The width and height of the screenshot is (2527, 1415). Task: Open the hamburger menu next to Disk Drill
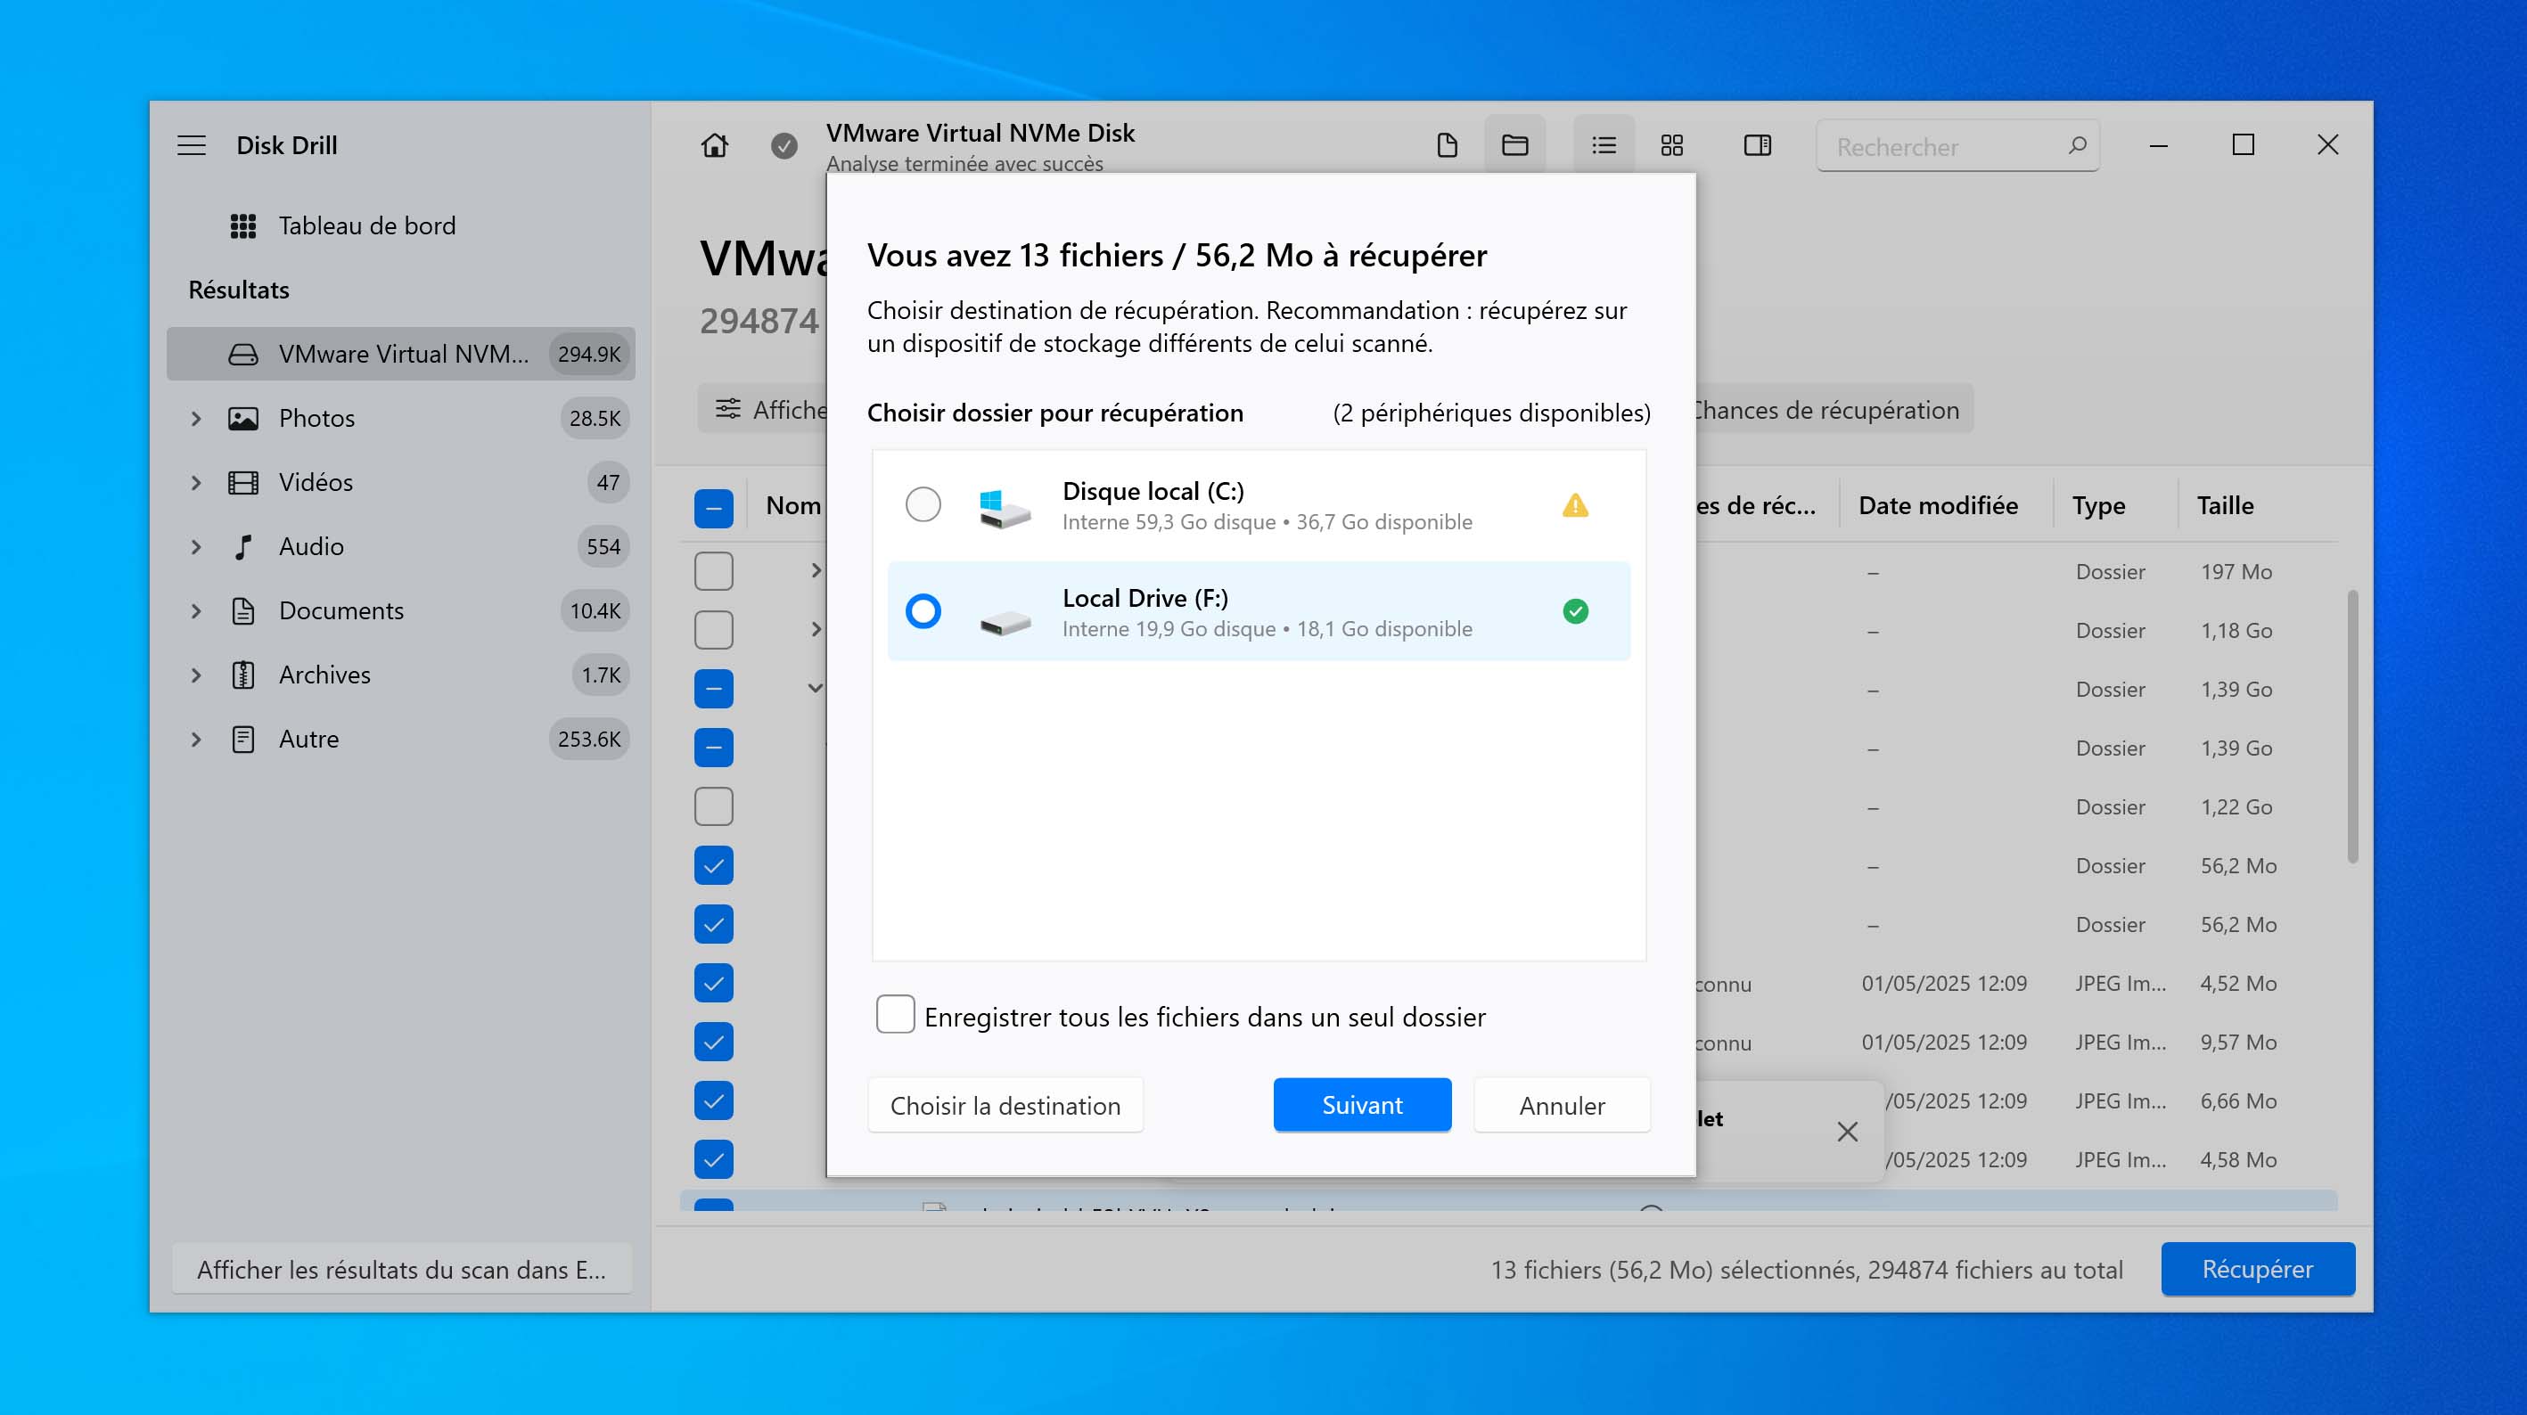(192, 145)
